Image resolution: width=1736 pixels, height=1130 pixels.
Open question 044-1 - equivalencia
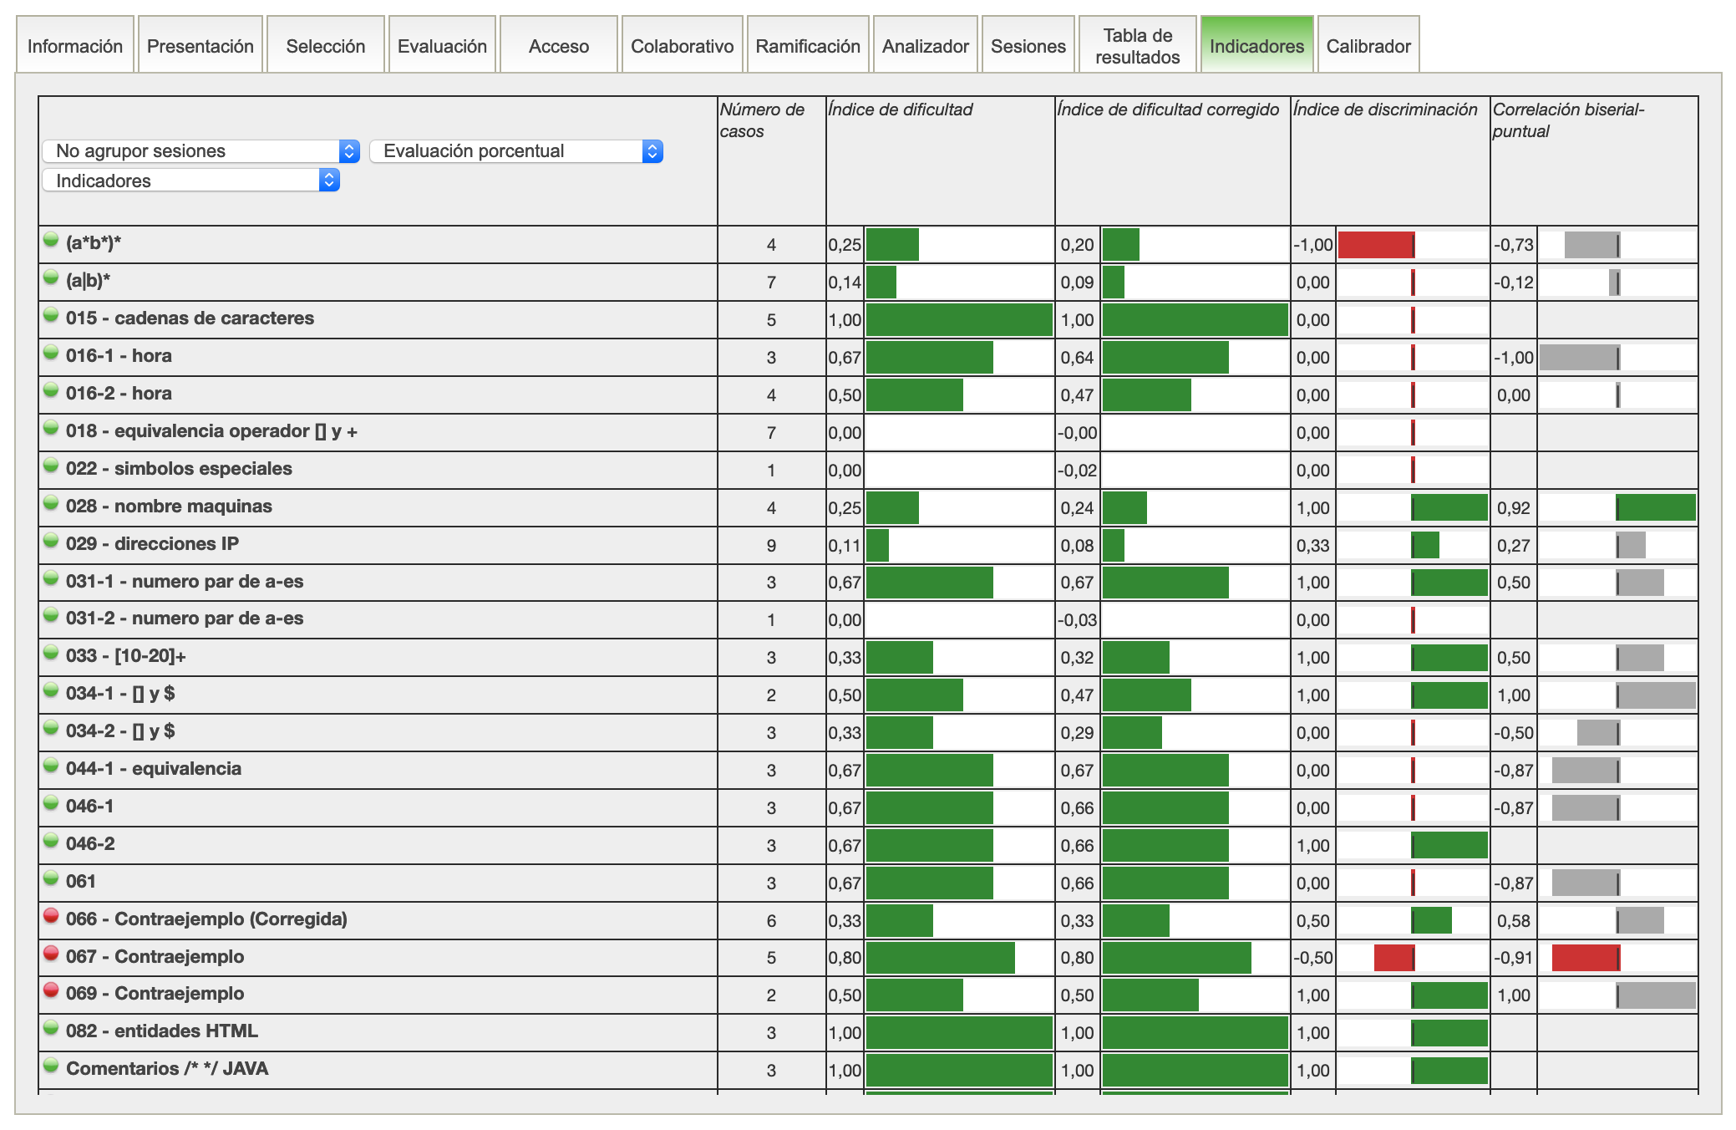(x=154, y=769)
